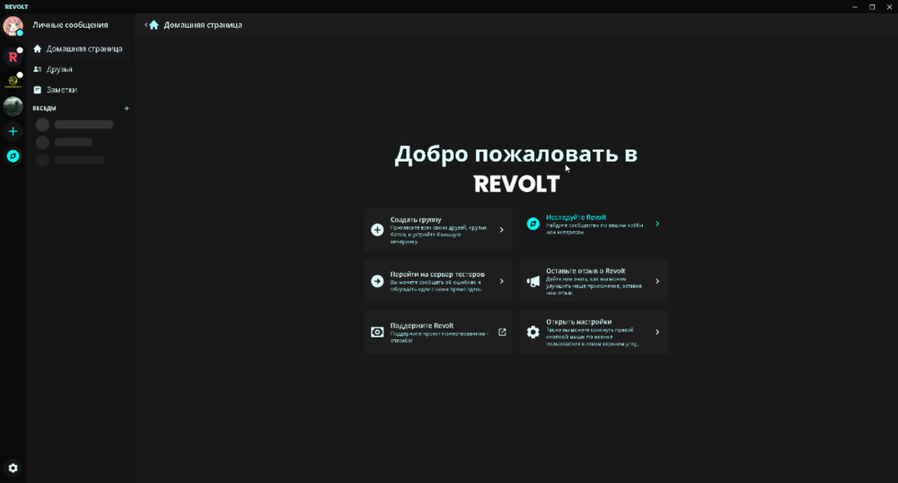Click the money icon on Поддержите Revolt
The height and width of the screenshot is (483, 898).
[377, 332]
